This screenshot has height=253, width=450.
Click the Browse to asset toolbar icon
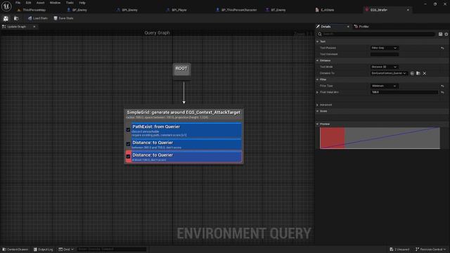coord(16,18)
